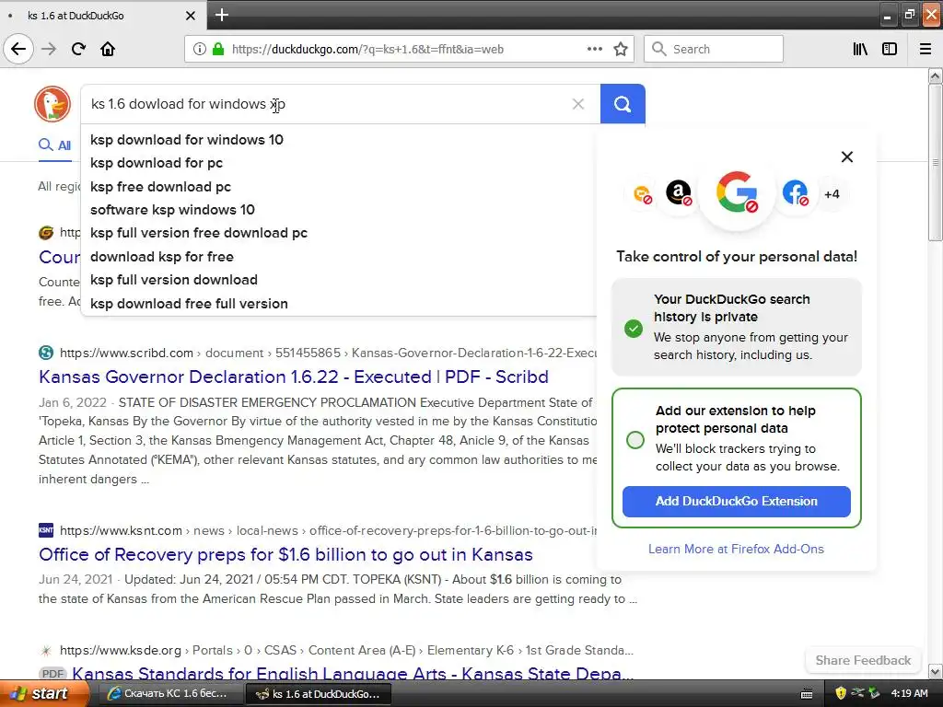943x707 pixels.
Task: Click the DuckDuckGo duck logo
Action: [x=52, y=104]
